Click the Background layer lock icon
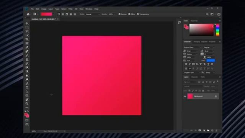 pyautogui.click(x=216, y=96)
